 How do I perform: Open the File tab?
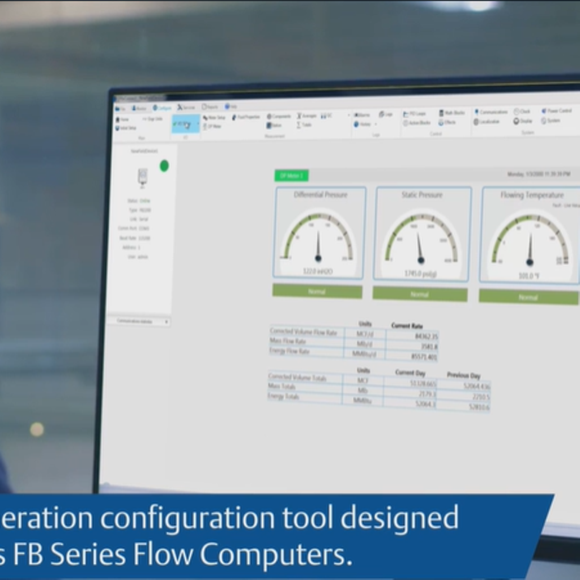(x=120, y=109)
